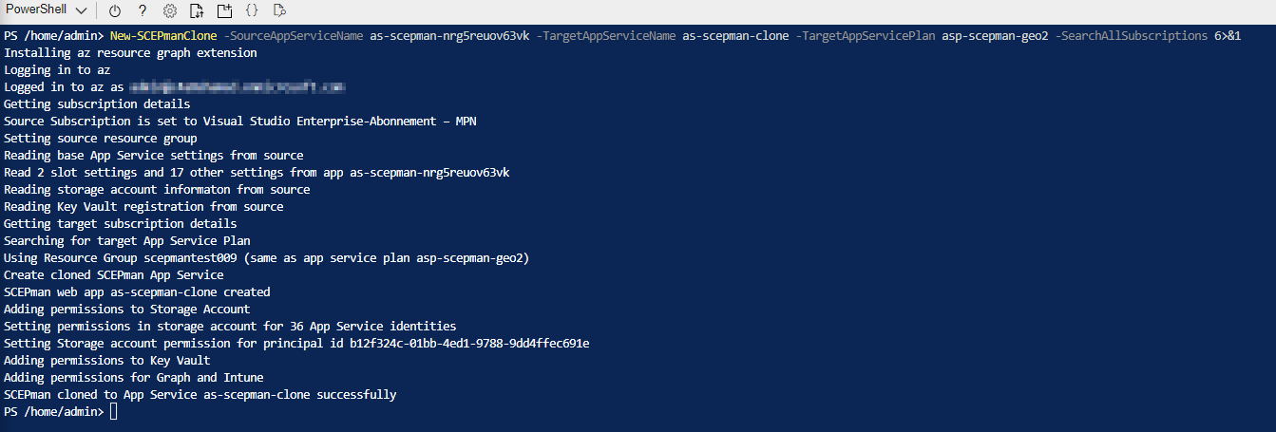
Task: Click the Web preview icon
Action: click(279, 10)
